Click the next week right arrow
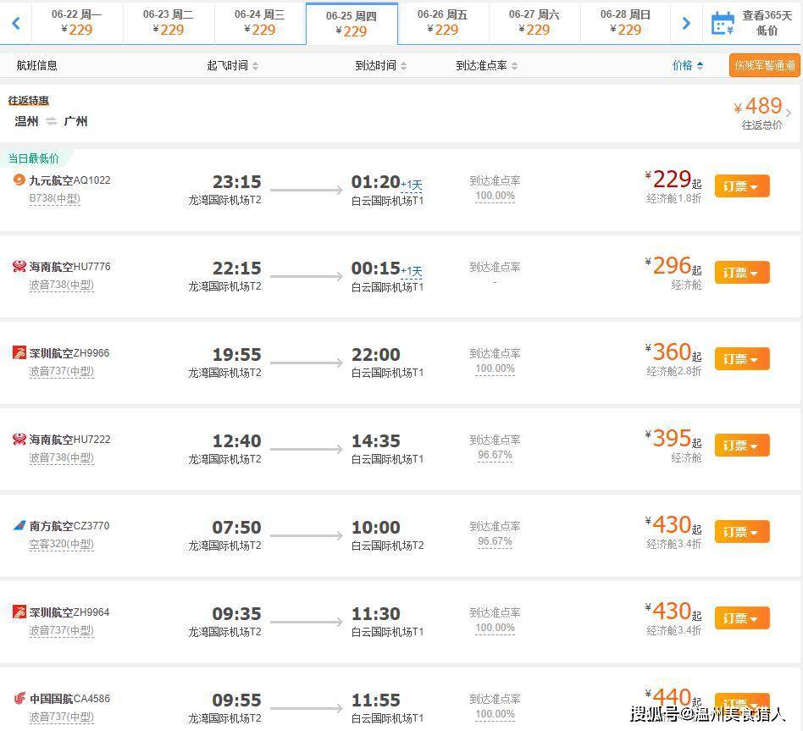The height and width of the screenshot is (731, 803). pos(686,23)
